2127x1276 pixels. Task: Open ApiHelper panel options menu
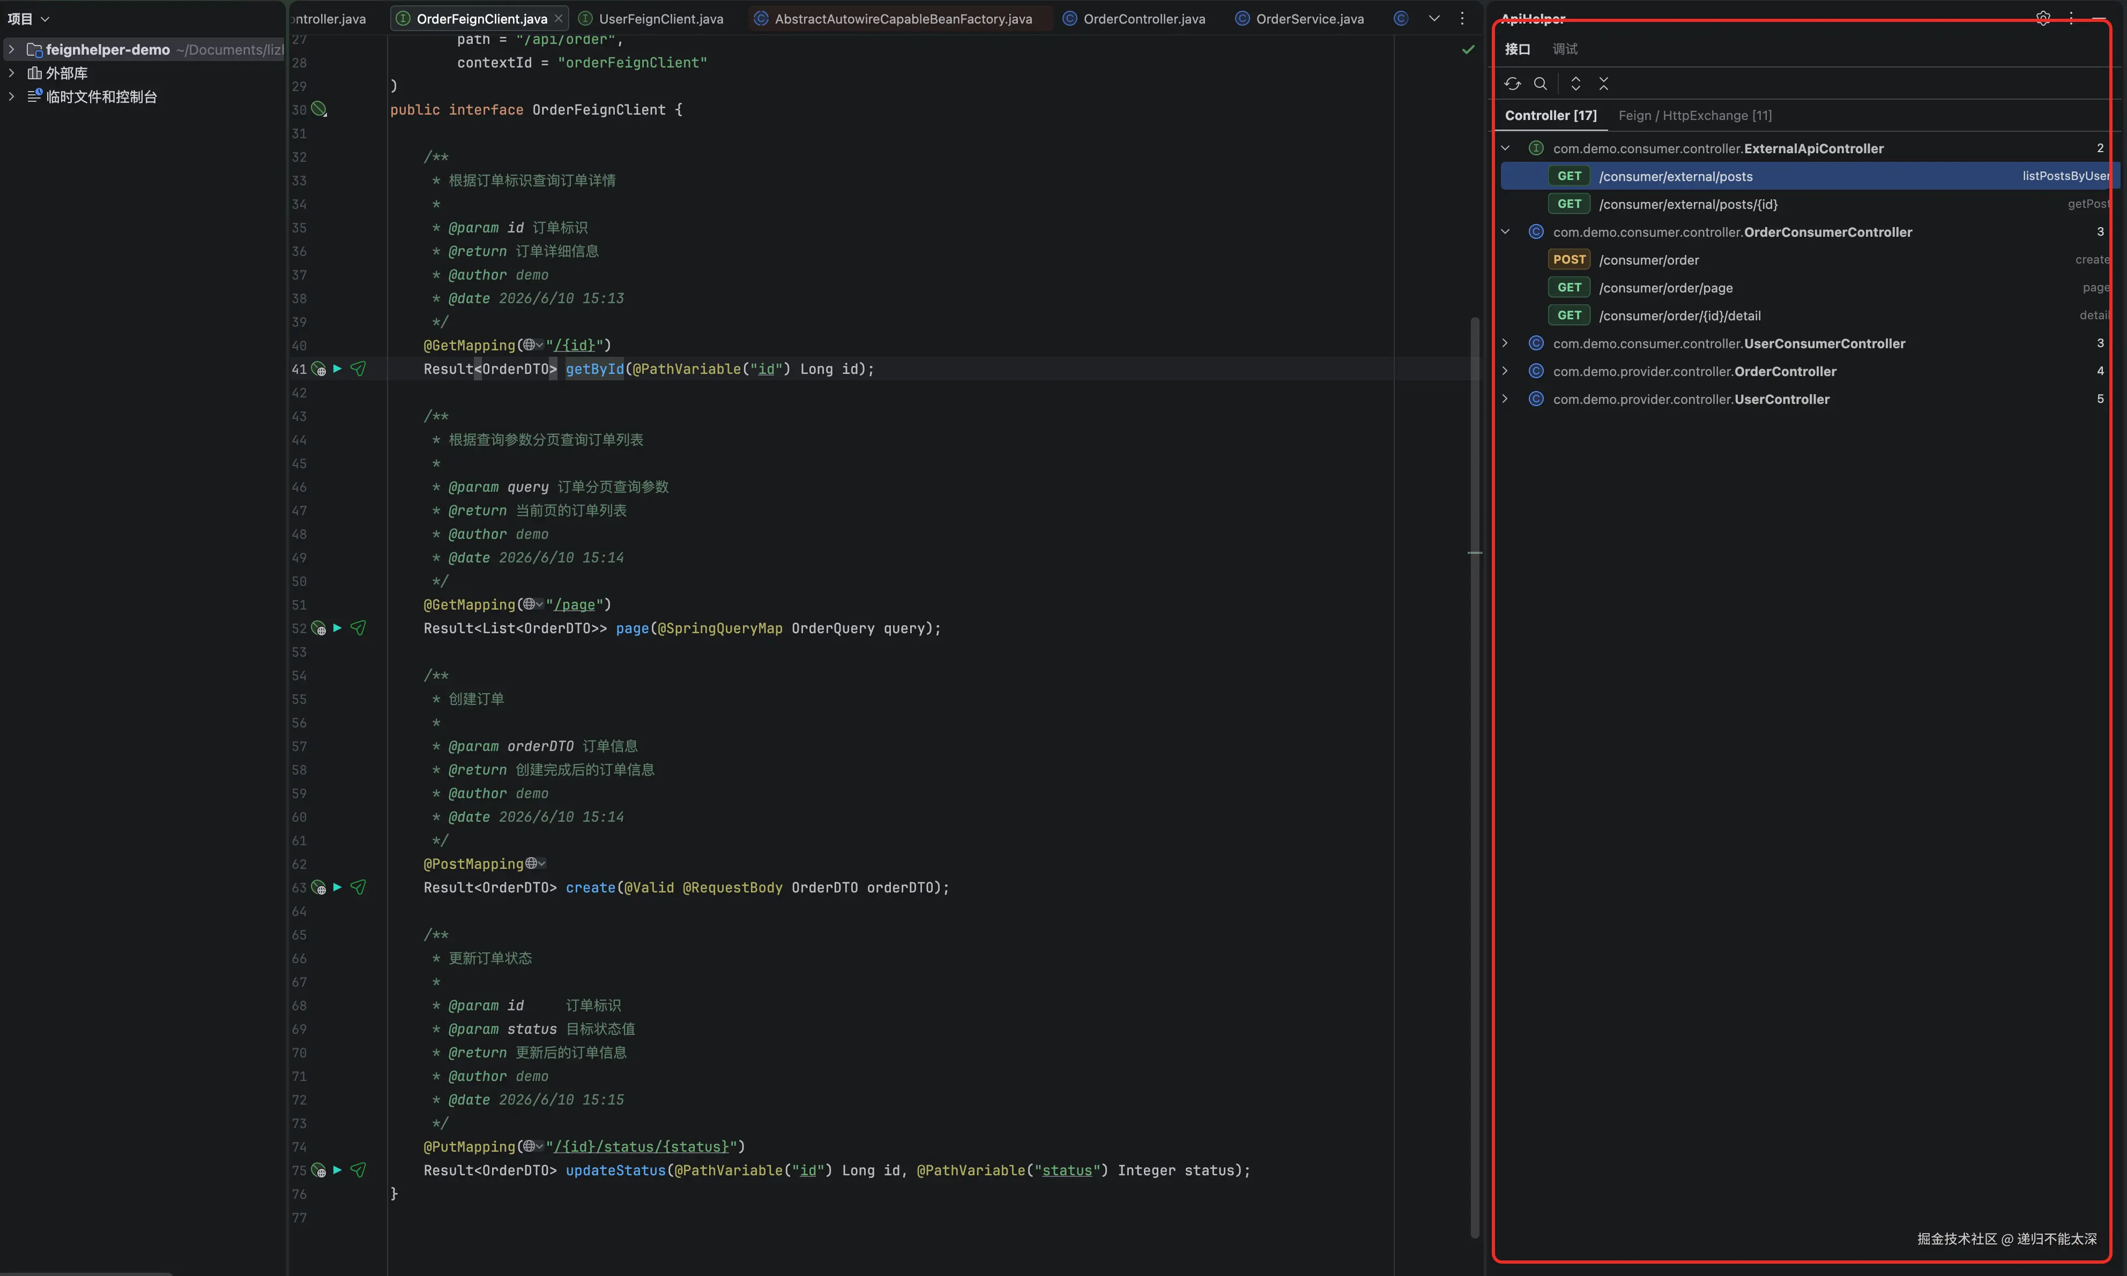point(2071,18)
